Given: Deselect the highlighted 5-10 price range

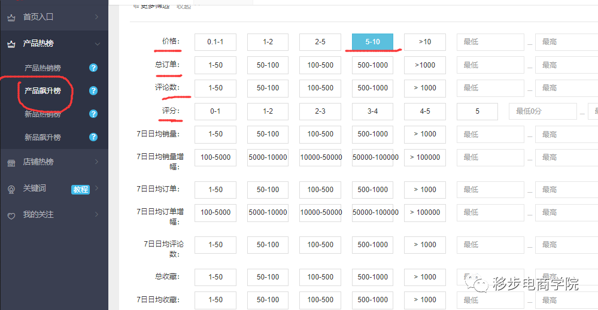Looking at the screenshot, I should [372, 42].
